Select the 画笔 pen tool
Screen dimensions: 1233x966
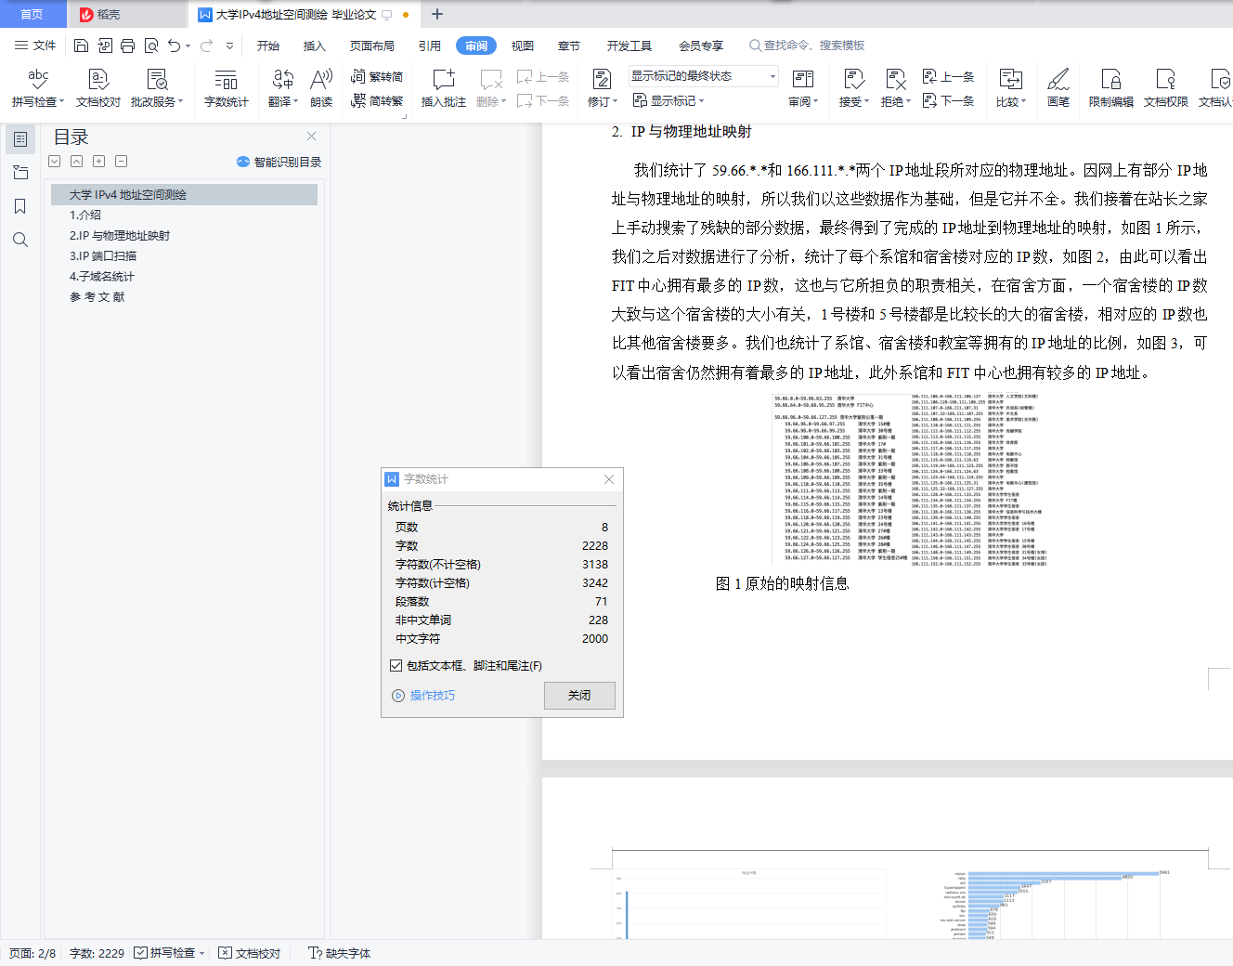point(1058,88)
